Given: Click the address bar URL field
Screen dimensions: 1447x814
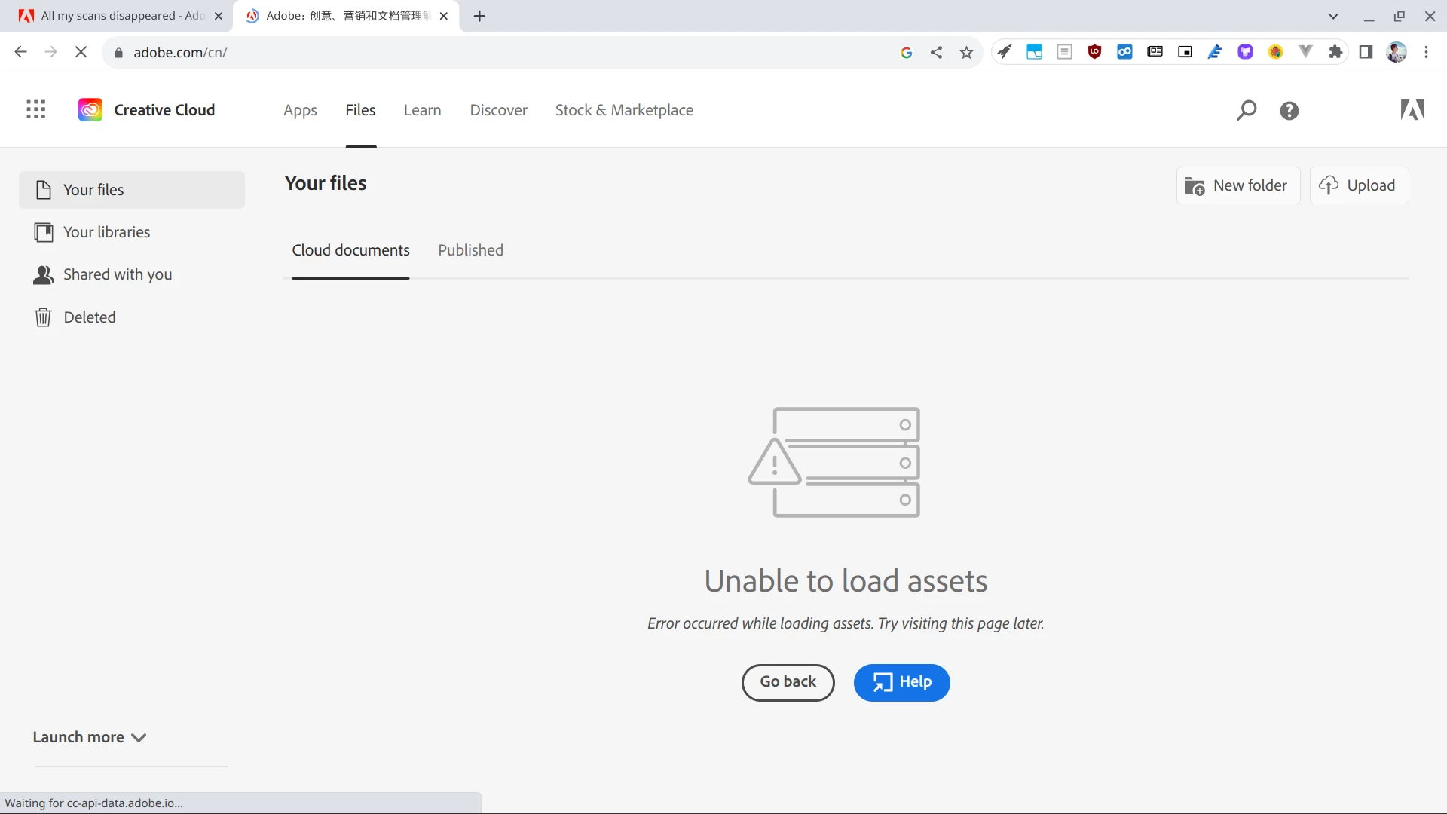Looking at the screenshot, I should click(x=497, y=52).
